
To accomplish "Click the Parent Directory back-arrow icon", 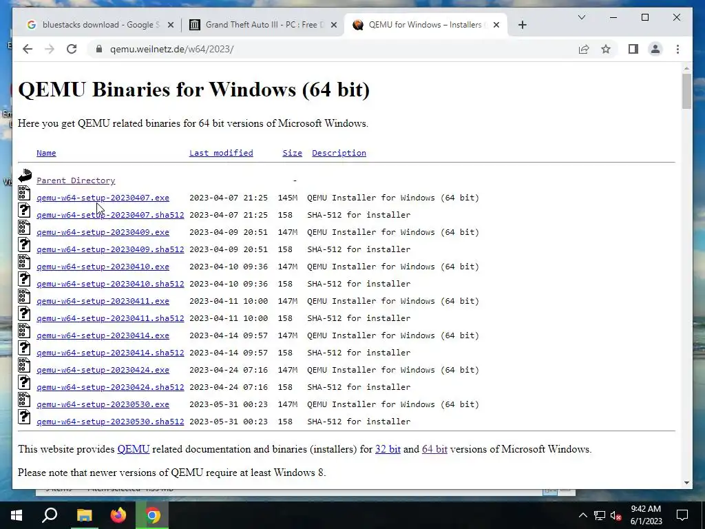I will pyautogui.click(x=25, y=176).
